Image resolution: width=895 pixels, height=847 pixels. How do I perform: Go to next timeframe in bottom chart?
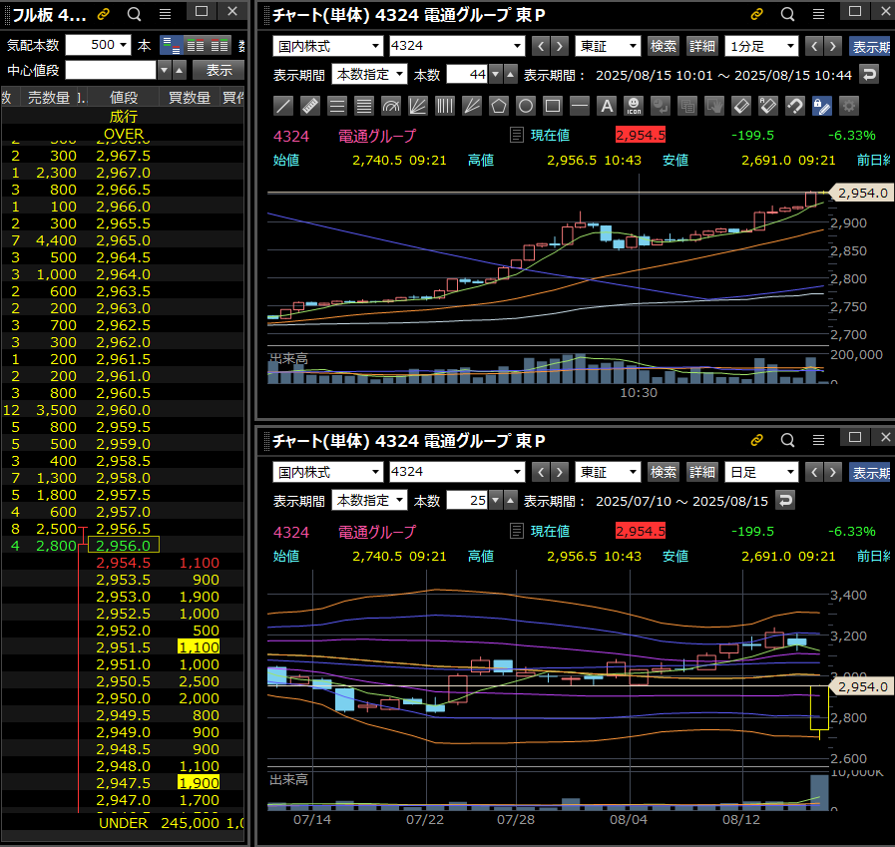[x=833, y=472]
